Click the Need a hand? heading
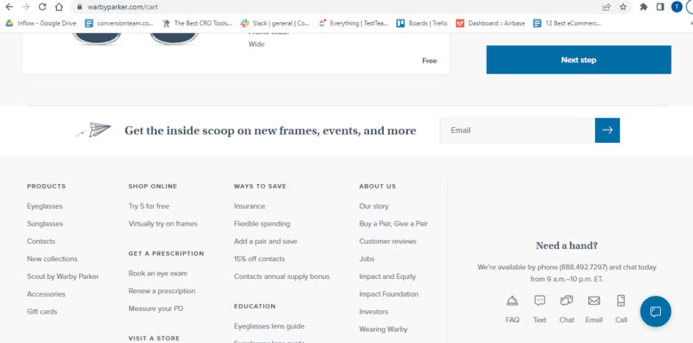Screen dimensions: 693x343 click(x=567, y=246)
